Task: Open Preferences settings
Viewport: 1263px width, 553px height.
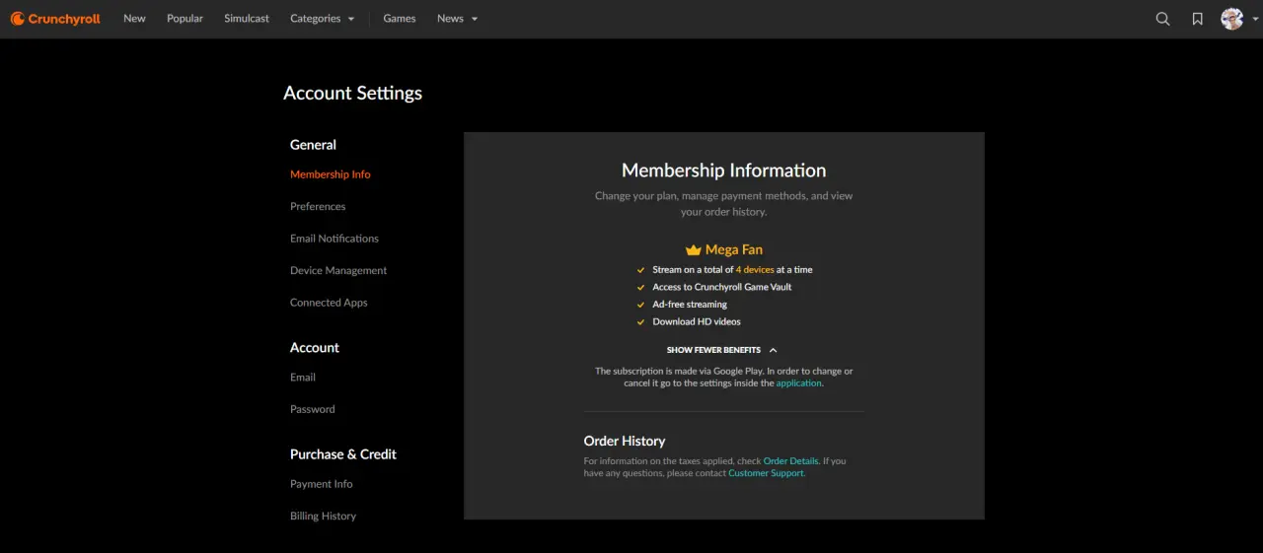Action: [318, 207]
